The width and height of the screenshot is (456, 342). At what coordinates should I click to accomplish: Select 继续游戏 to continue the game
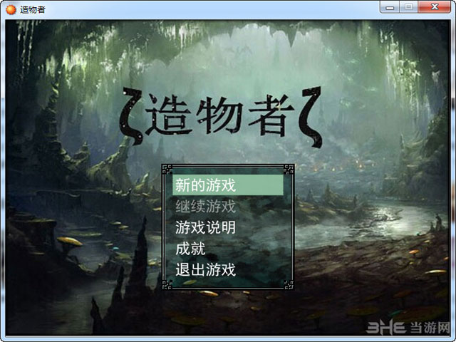coord(205,206)
